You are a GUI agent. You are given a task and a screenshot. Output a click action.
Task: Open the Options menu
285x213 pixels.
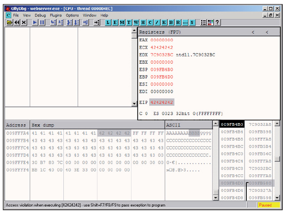click(72, 15)
